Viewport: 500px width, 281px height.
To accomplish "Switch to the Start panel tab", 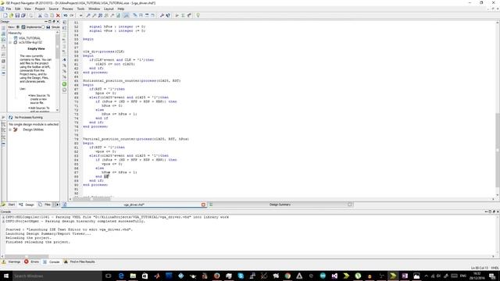I will 9,205.
